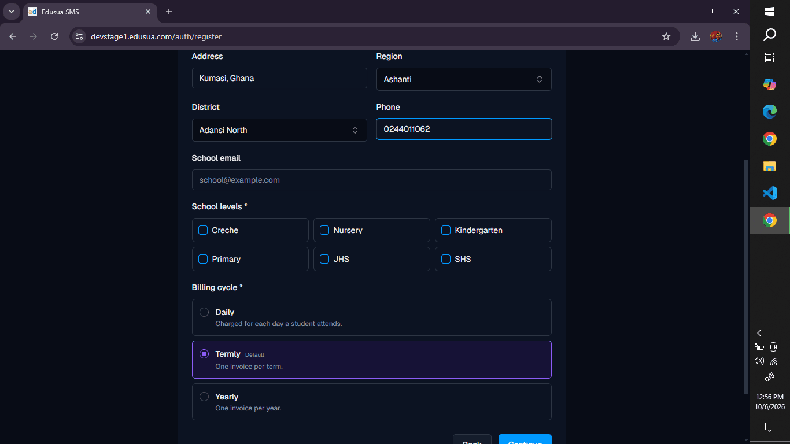The width and height of the screenshot is (790, 444).
Task: Choose the Yearly billing cycle
Action: (x=372, y=402)
